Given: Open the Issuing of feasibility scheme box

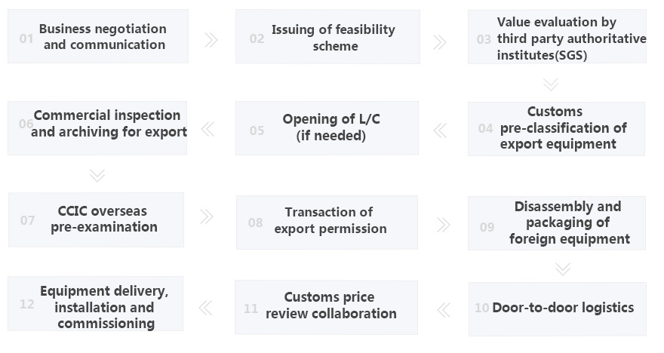Looking at the screenshot, I should pos(327,37).
